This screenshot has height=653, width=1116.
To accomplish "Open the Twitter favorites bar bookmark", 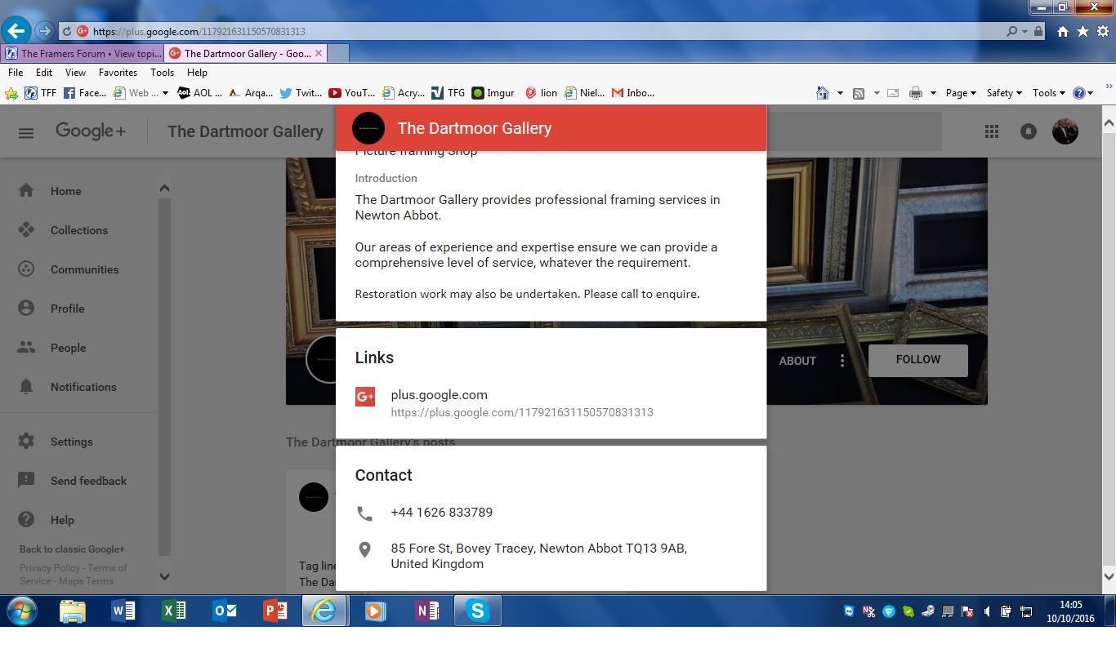I will tap(301, 93).
